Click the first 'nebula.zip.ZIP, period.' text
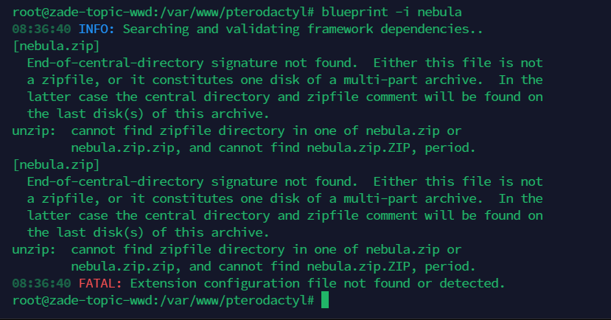The image size is (611, 320). tap(391, 147)
